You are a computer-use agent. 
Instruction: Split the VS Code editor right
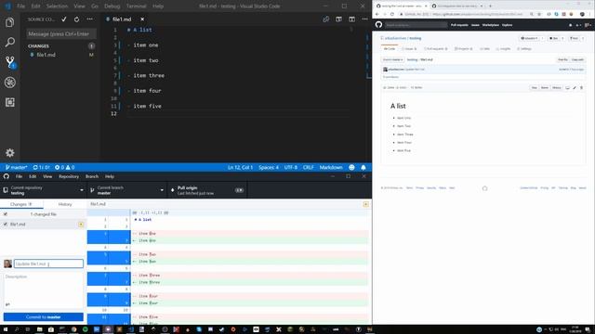351,19
